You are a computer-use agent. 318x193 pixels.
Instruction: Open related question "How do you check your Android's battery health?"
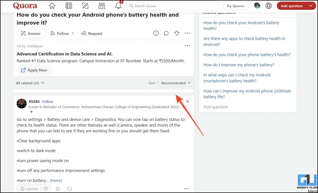tap(241, 26)
